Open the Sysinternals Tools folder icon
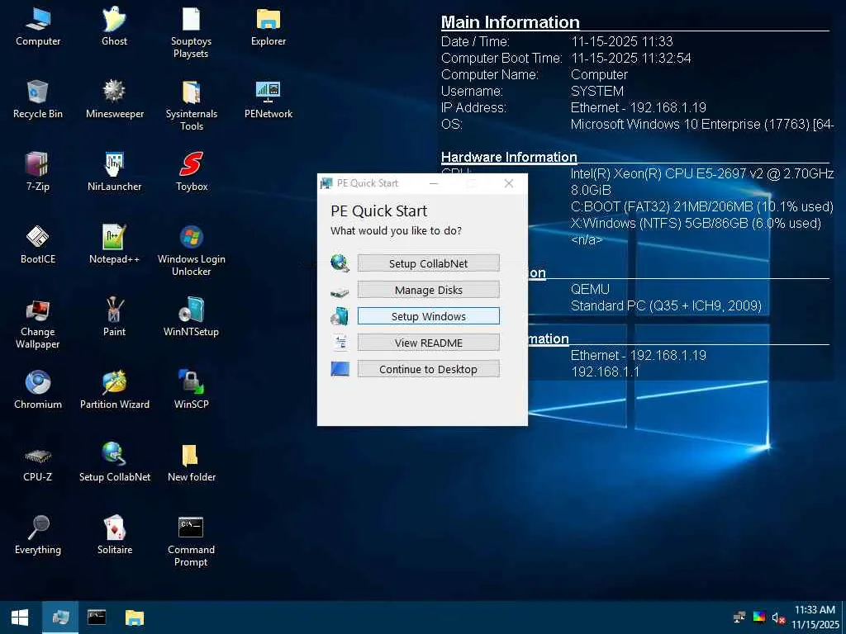The image size is (846, 634). 191,106
